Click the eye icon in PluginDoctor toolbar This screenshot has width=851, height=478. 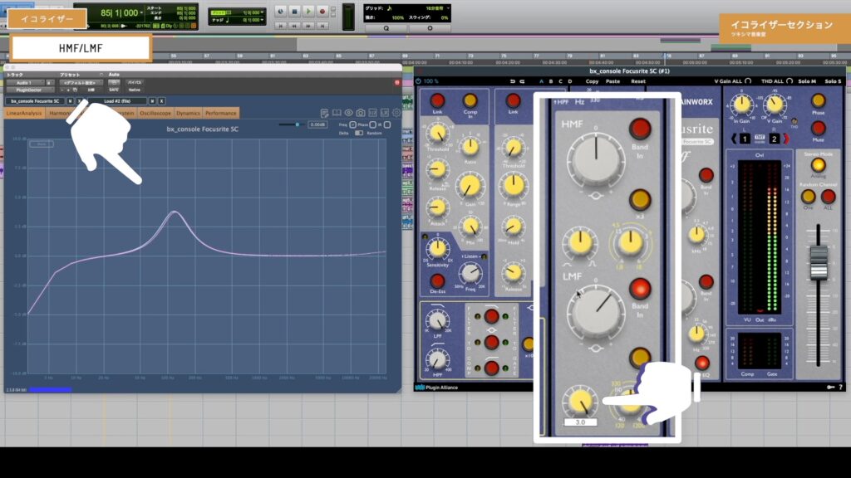tap(348, 113)
